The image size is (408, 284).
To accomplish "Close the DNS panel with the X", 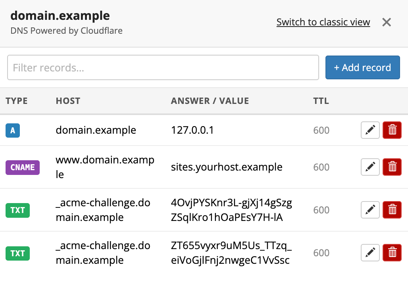I will tap(387, 22).
